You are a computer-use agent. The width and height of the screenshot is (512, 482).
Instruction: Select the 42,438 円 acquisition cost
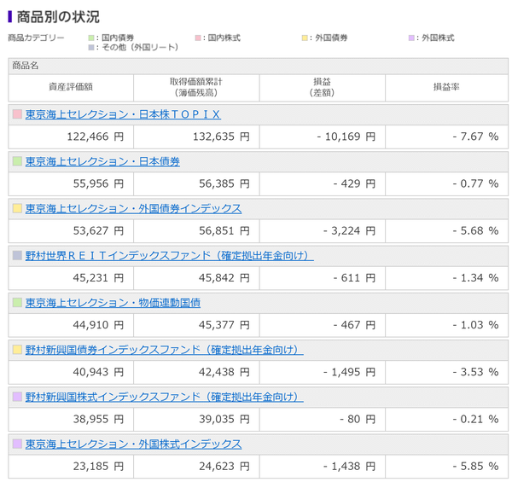[x=224, y=372]
